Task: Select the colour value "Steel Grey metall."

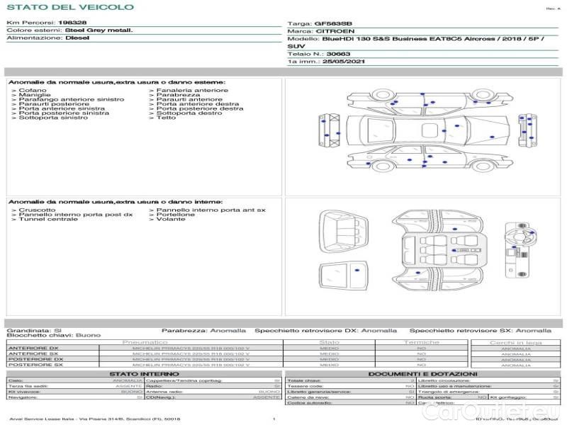Action: point(99,30)
